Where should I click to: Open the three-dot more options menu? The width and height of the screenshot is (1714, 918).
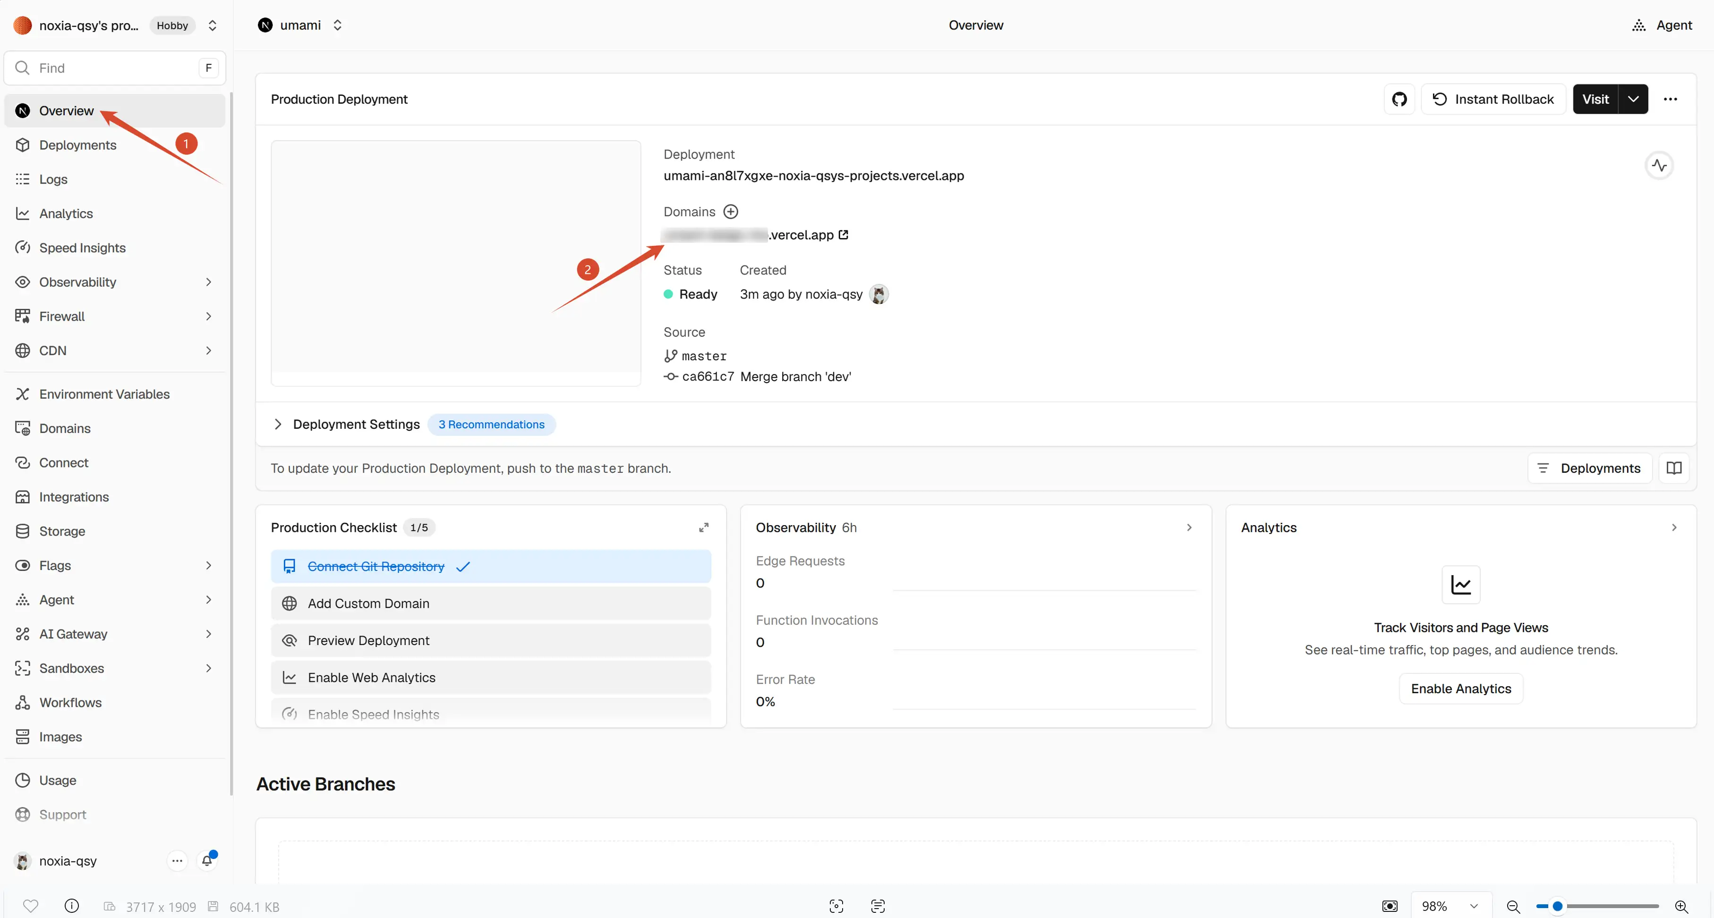click(1670, 99)
